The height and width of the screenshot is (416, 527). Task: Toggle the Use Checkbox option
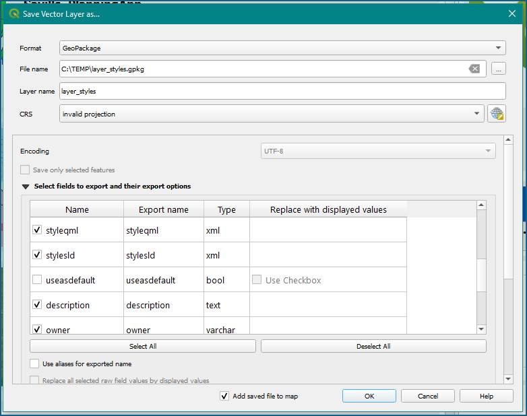pos(257,279)
